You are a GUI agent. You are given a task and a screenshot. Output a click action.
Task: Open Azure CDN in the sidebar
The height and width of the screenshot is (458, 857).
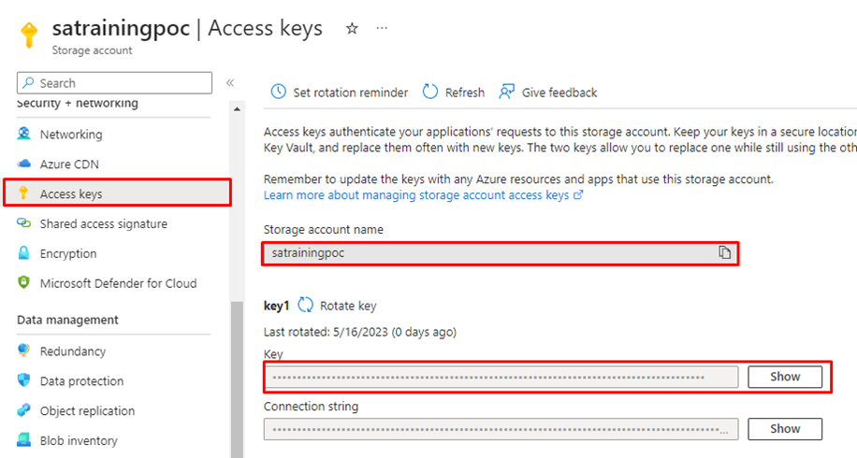coord(68,165)
